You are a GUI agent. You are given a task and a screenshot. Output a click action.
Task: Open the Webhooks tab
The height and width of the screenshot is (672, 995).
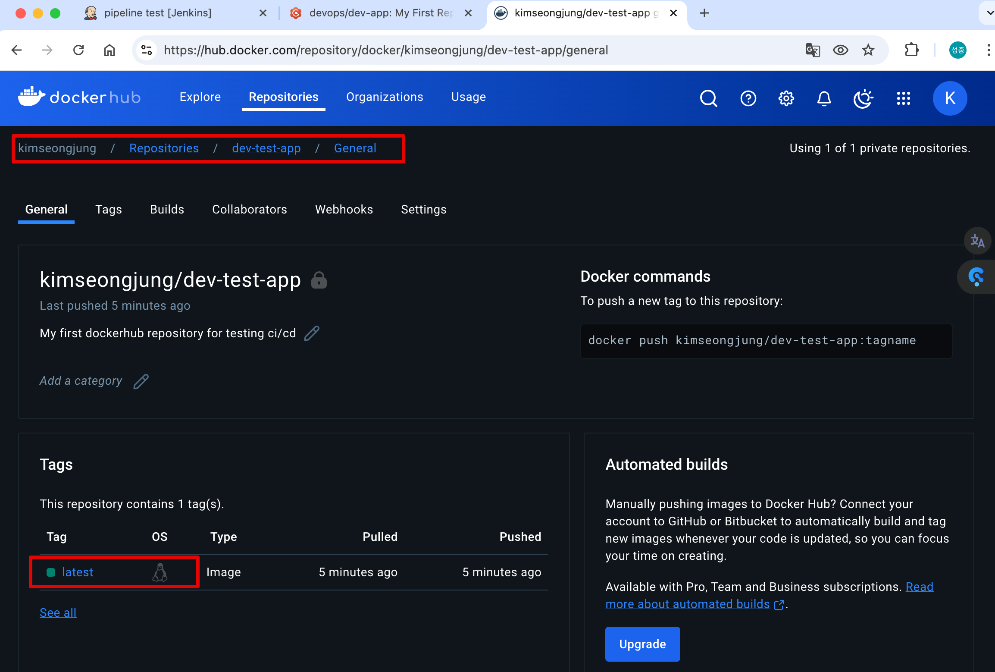pos(344,210)
